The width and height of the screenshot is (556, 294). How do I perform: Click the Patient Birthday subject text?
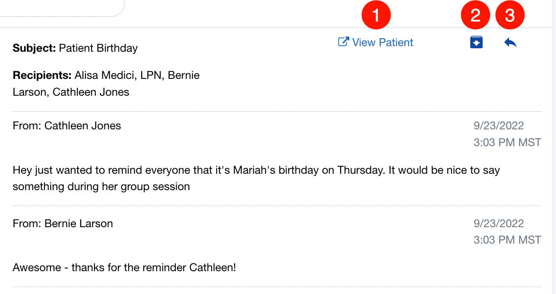[x=98, y=48]
